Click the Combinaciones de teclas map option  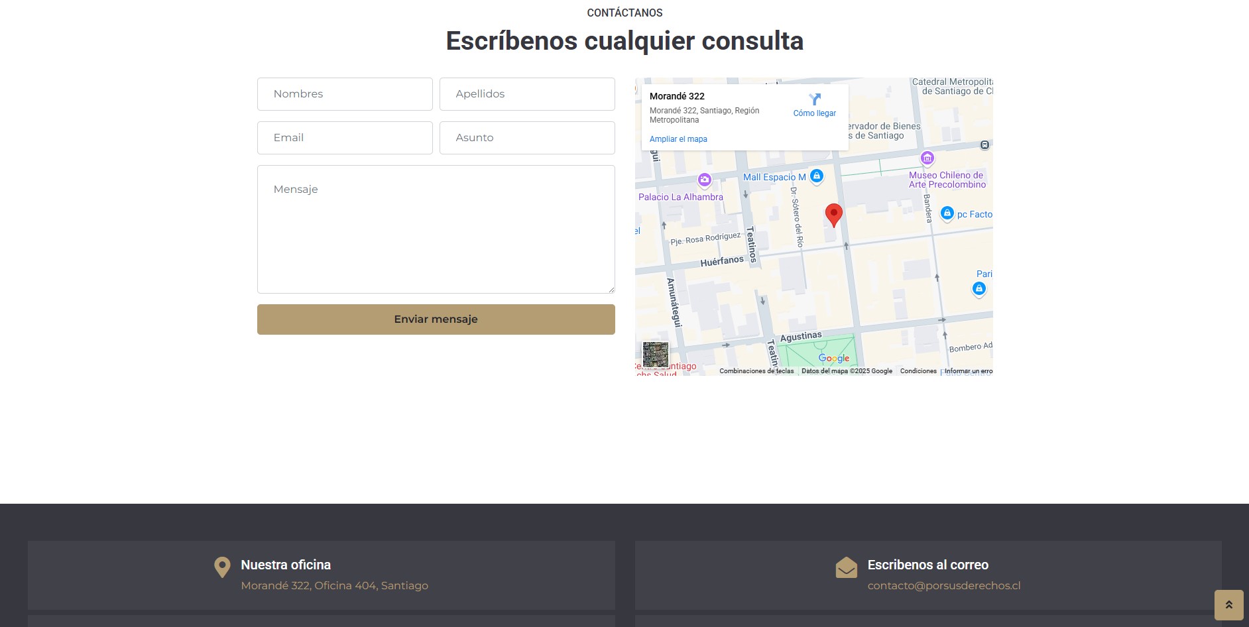[756, 371]
